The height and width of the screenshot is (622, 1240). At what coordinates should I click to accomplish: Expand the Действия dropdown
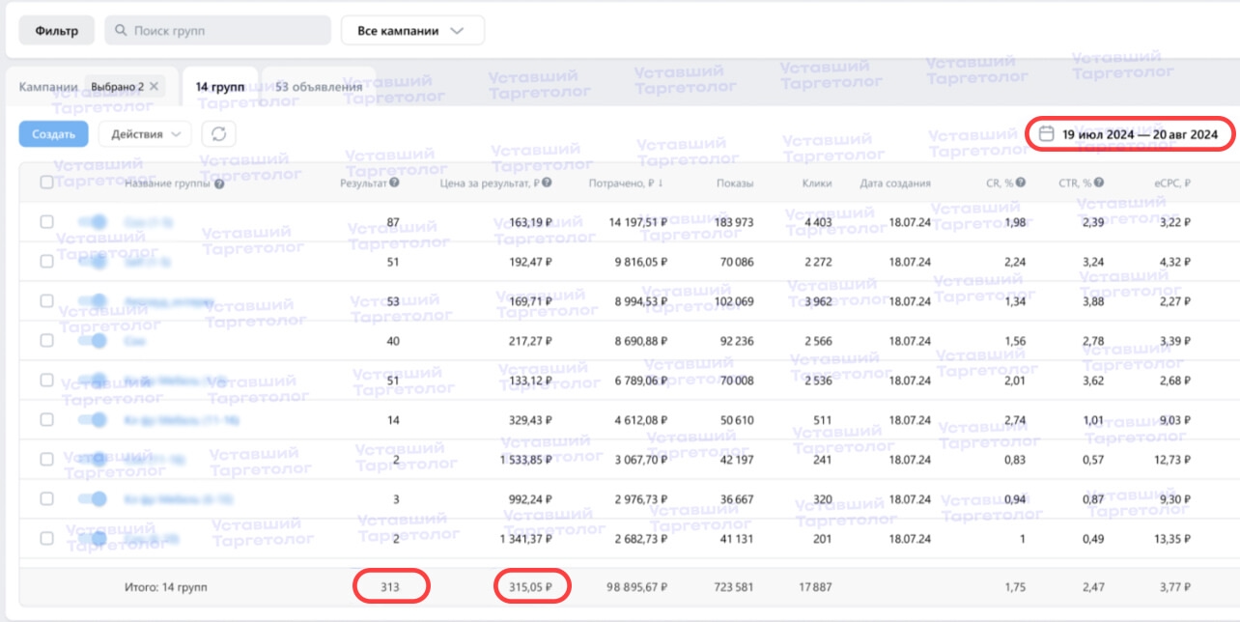145,134
